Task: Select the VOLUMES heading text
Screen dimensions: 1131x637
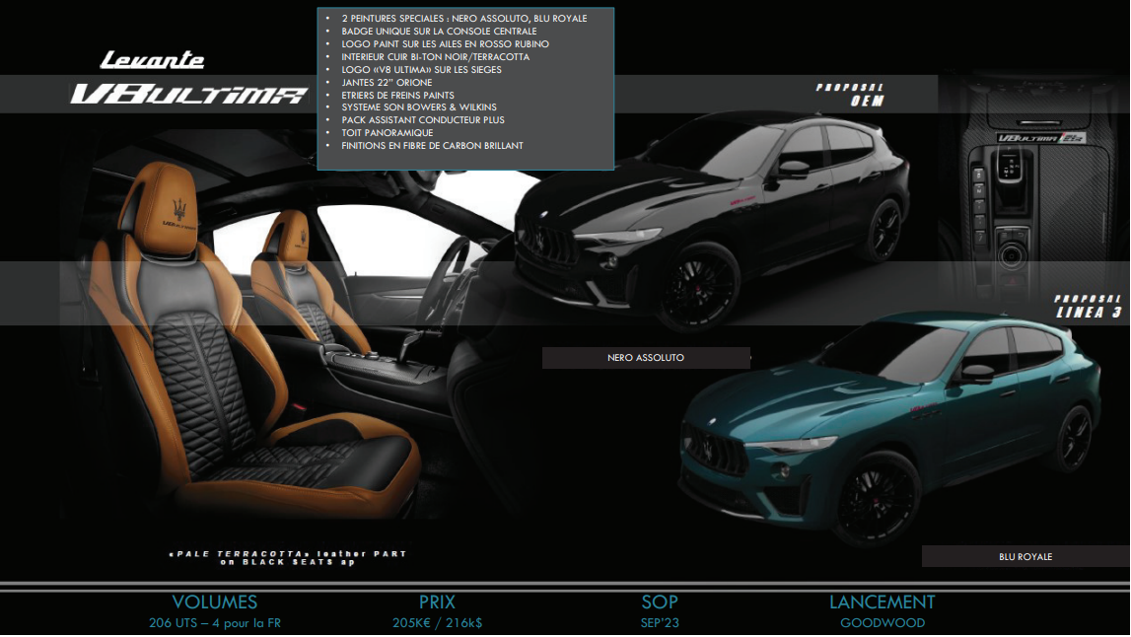Action: (214, 602)
